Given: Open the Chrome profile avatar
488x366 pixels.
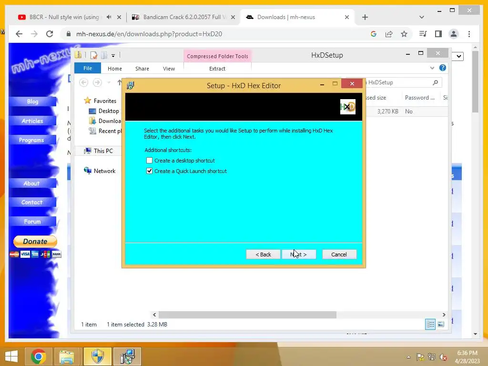Looking at the screenshot, I should coord(454,34).
